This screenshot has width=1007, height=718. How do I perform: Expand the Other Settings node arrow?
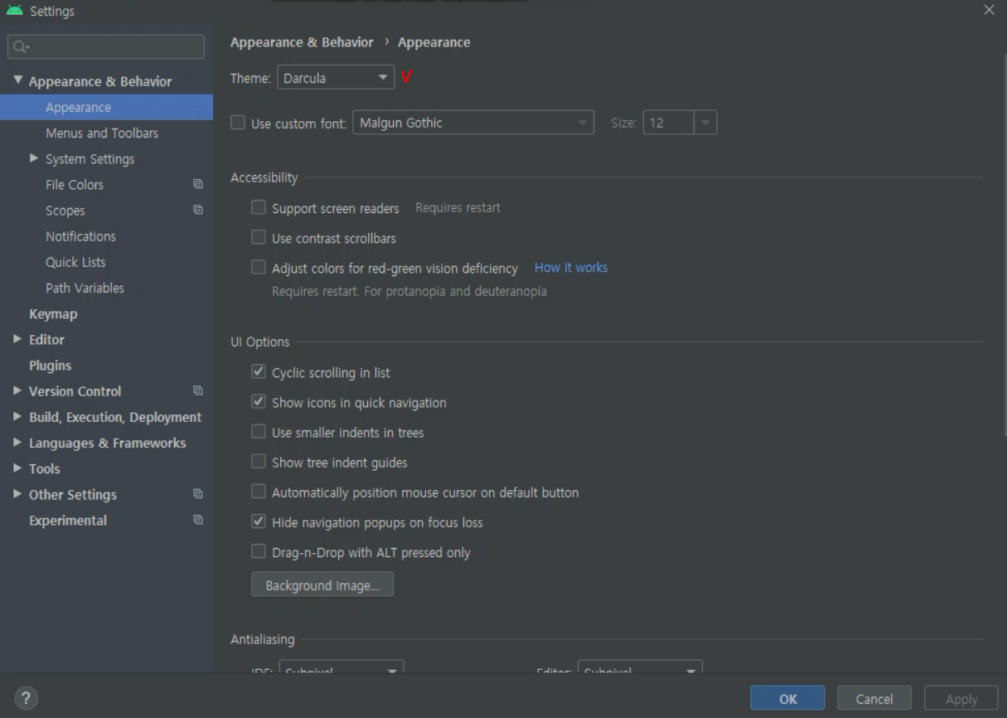(18, 493)
